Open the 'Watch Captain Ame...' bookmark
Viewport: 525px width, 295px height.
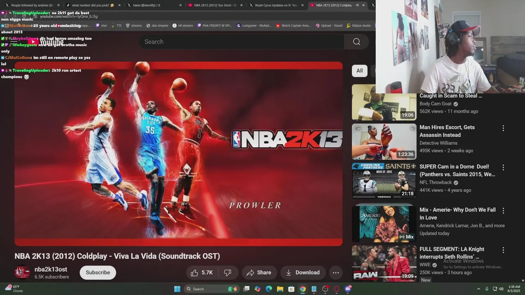[293, 25]
